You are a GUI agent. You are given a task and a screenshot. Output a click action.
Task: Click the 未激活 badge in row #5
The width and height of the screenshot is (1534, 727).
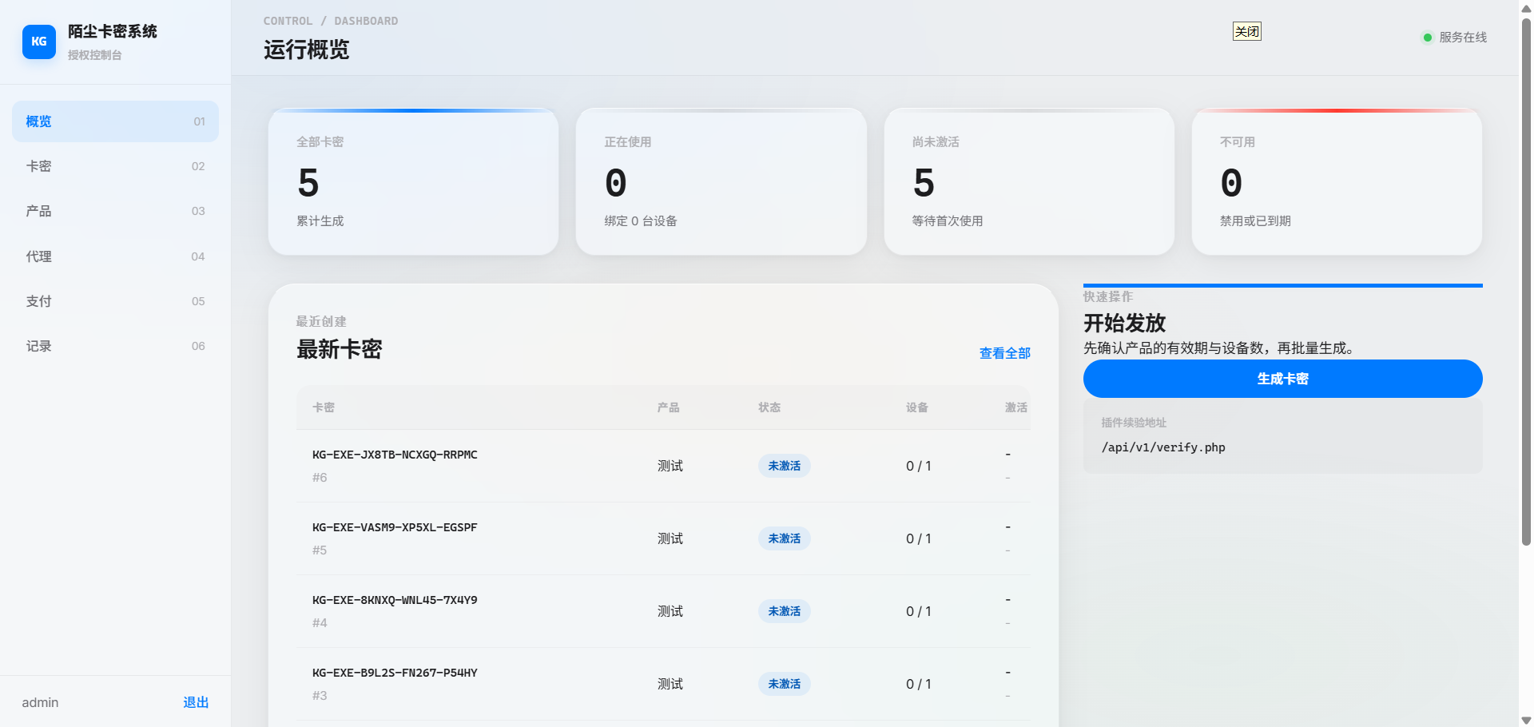click(784, 538)
